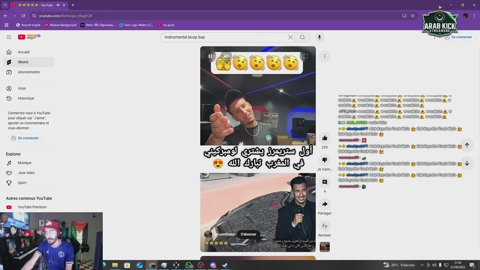Go to next Short with down arrow
This screenshot has width=480, height=270.
467,163
